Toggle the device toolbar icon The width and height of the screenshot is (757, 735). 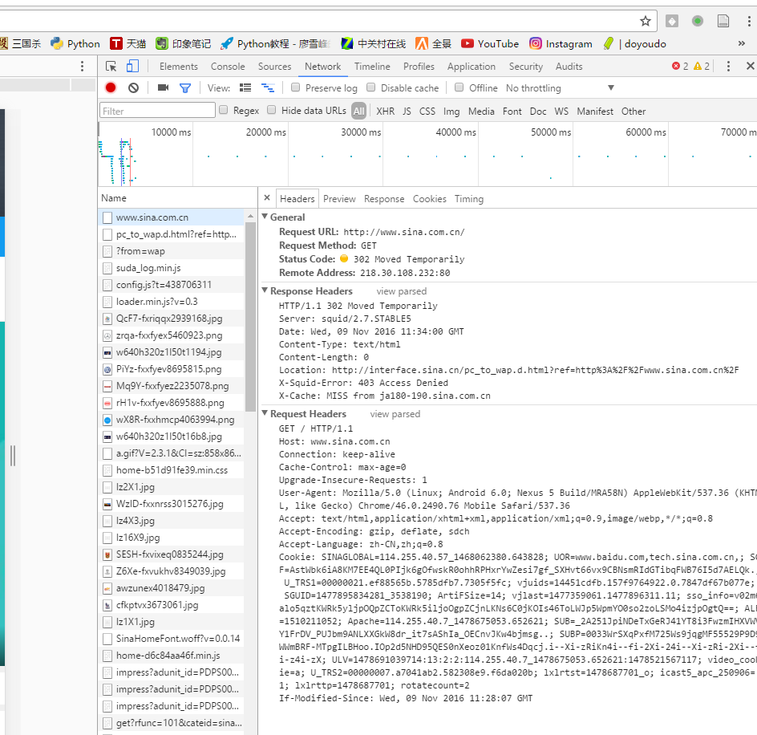tap(132, 67)
